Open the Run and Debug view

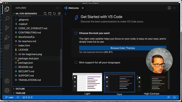7,37
